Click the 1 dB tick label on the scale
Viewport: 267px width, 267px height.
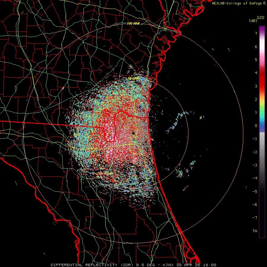(x=256, y=112)
